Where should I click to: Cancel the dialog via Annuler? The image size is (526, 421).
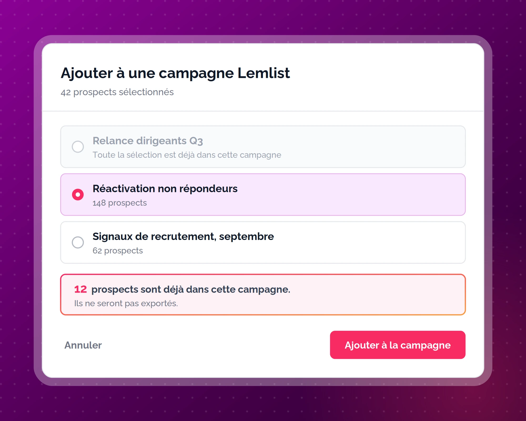coord(83,345)
